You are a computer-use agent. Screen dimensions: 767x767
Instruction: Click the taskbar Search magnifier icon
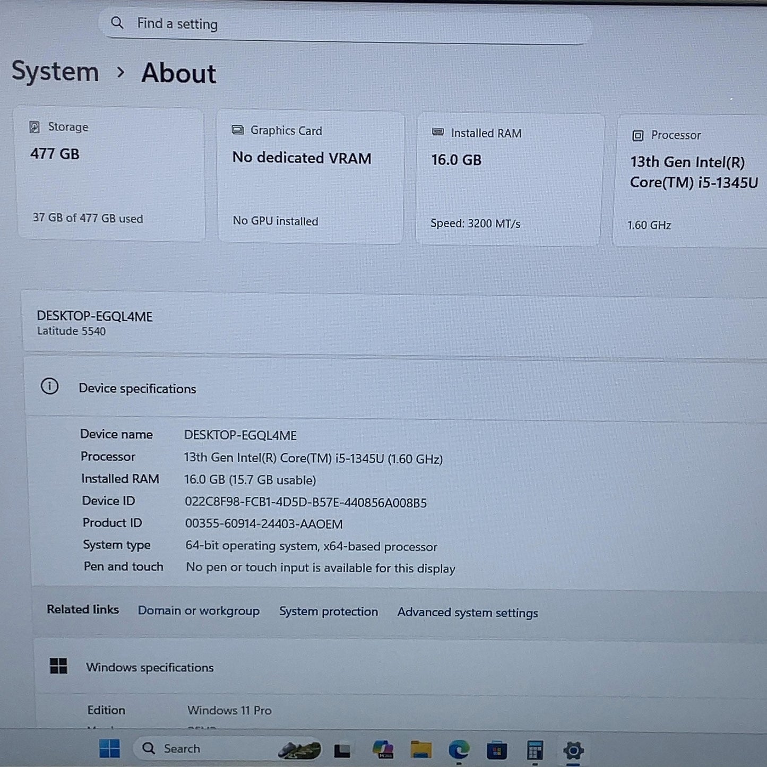point(149,748)
